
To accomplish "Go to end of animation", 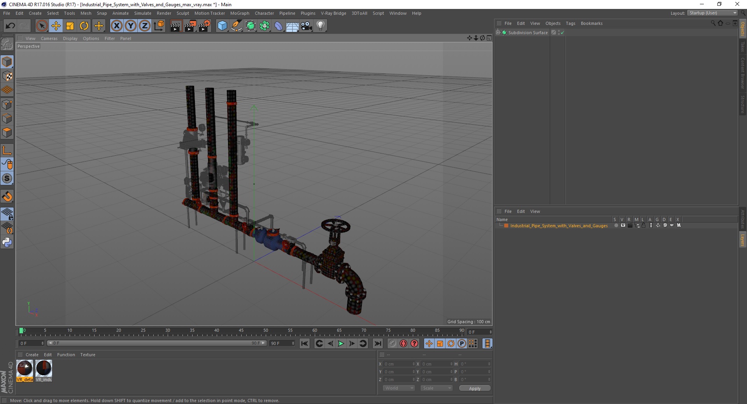I will (x=377, y=343).
